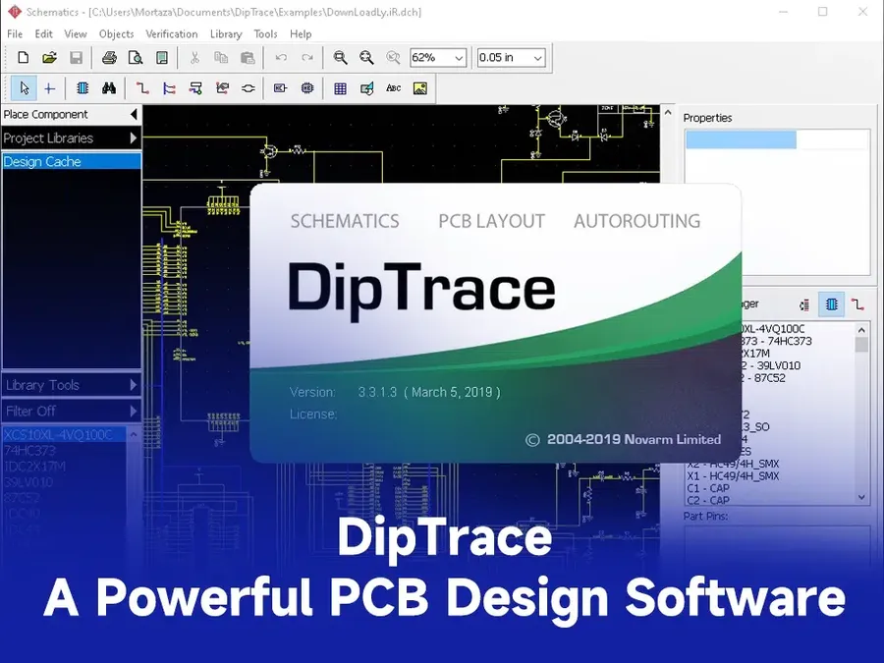Select C1 - CAP in Design Manager
This screenshot has height=663, width=884.
point(708,489)
